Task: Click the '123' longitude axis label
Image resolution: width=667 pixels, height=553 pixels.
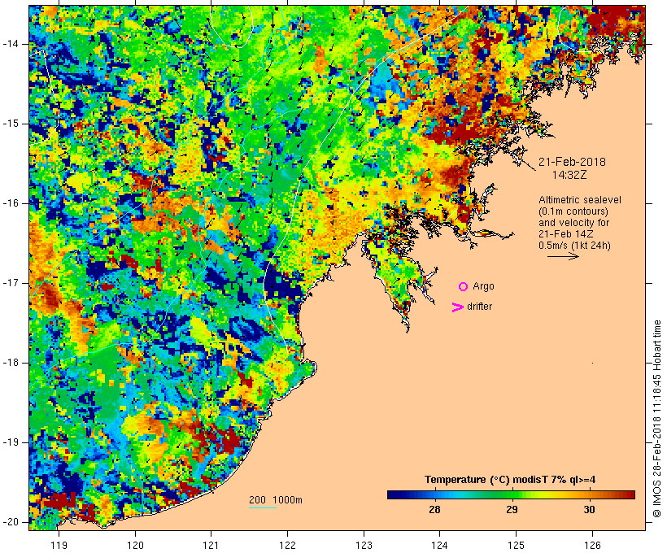Action: pos(364,545)
